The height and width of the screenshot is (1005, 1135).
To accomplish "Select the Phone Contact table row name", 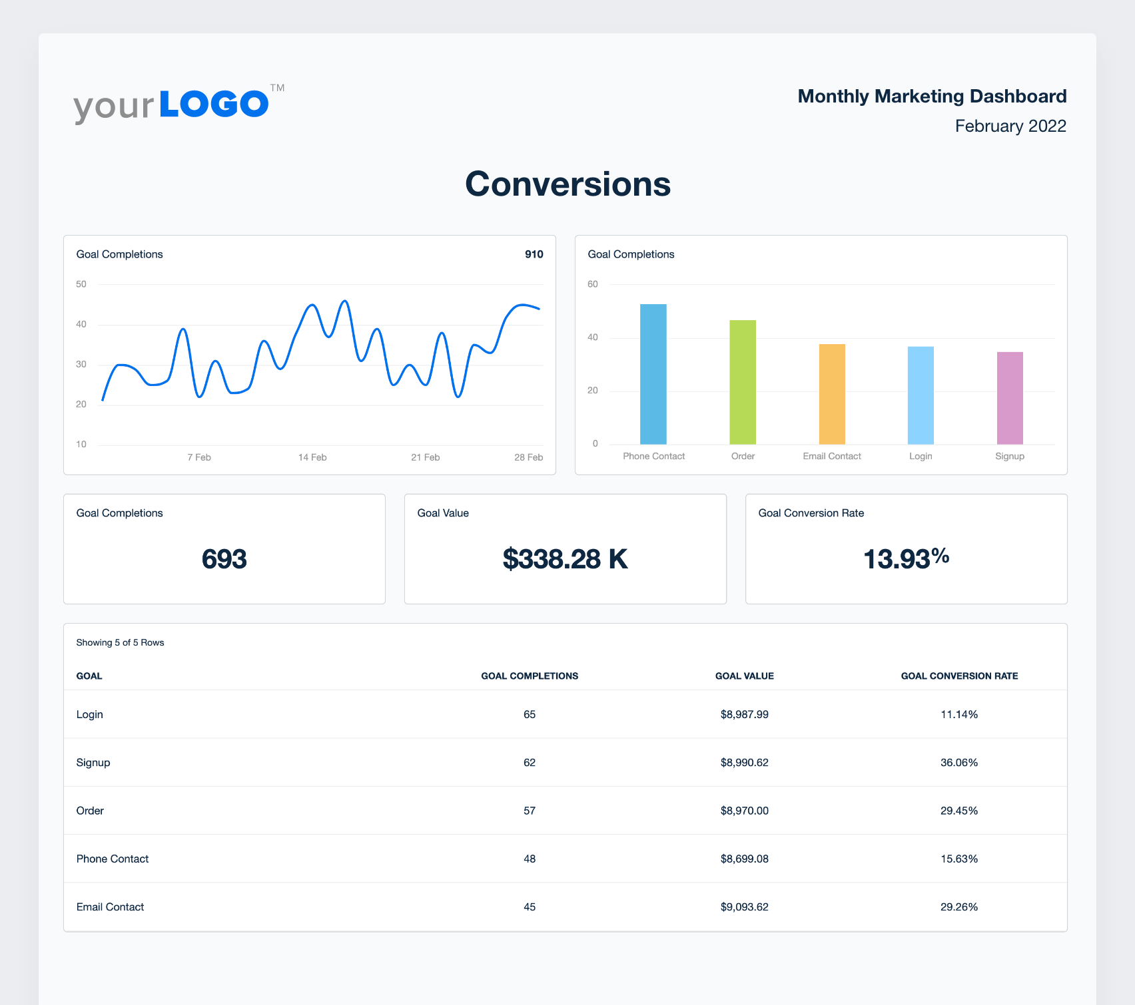I will point(113,859).
